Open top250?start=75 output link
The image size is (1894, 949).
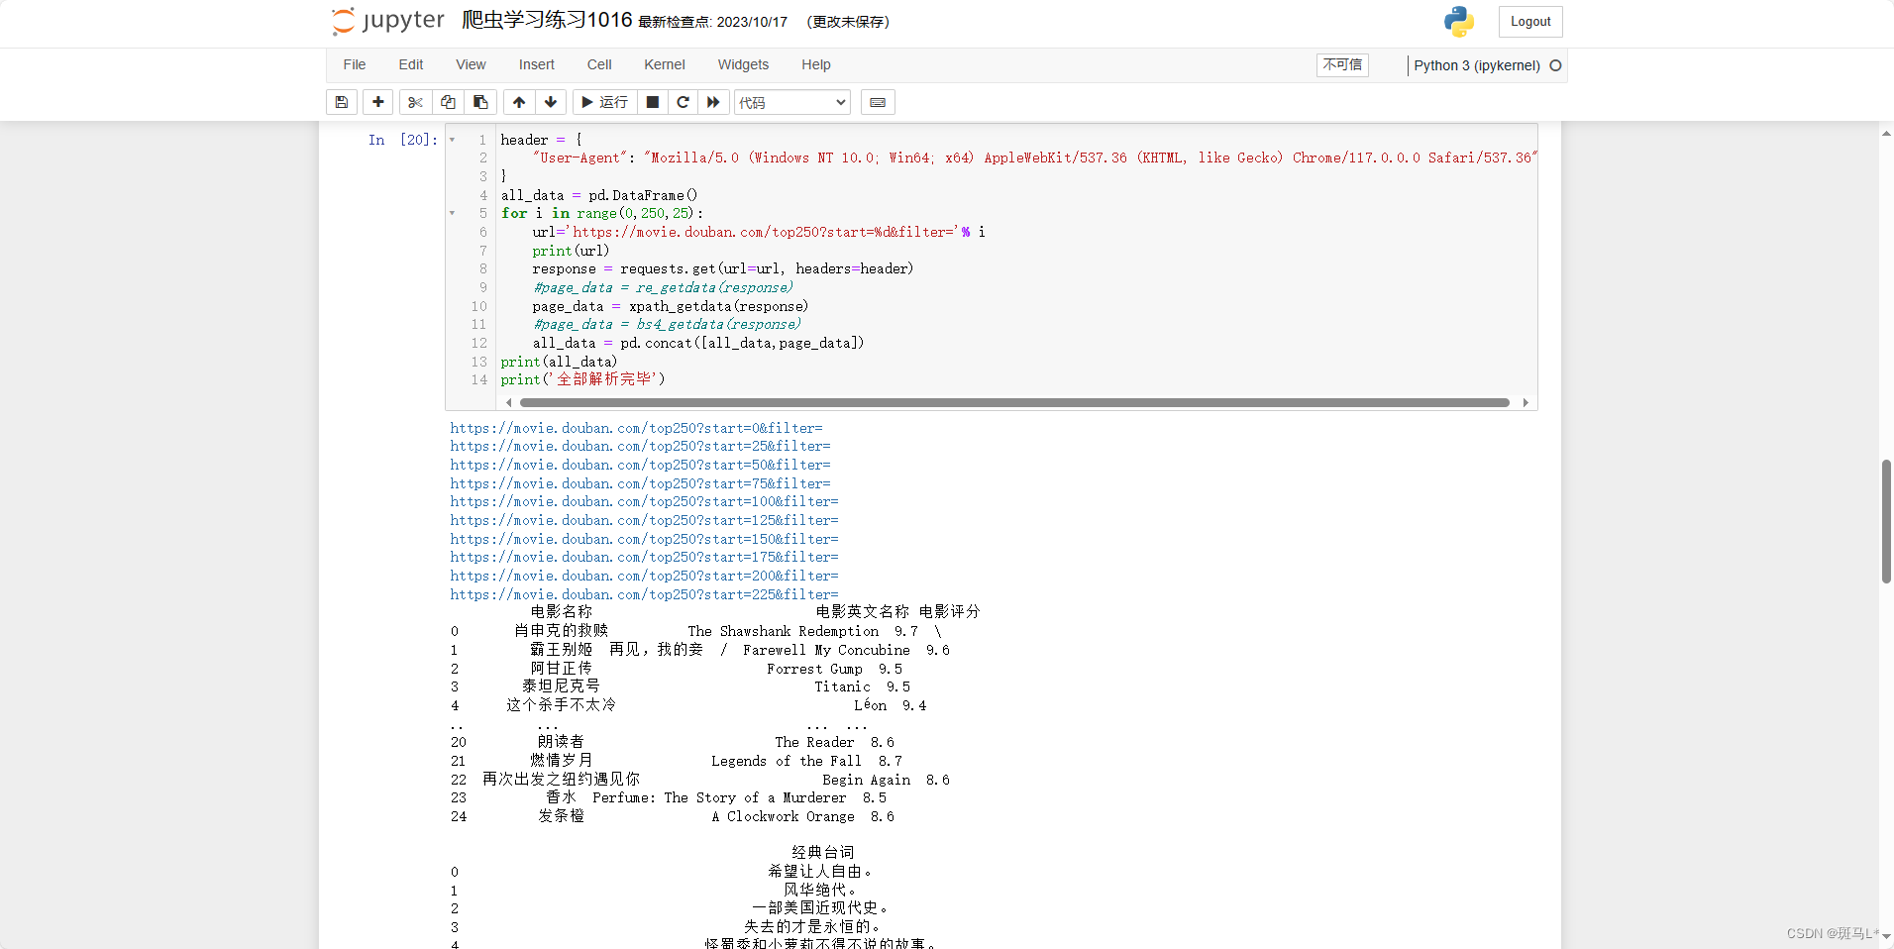click(640, 483)
